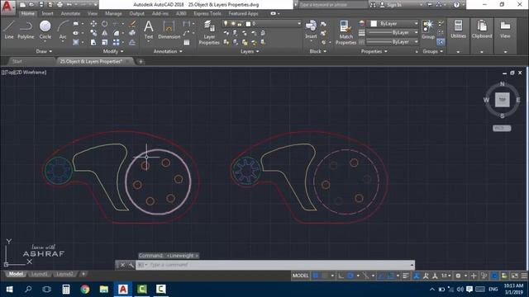Click the TOP face of ViewCube
The height and width of the screenshot is (297, 529).
(x=502, y=100)
